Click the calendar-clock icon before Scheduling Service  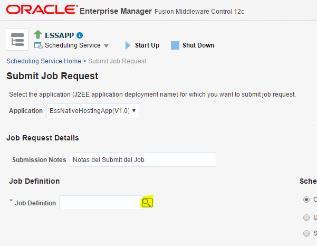tap(37, 45)
